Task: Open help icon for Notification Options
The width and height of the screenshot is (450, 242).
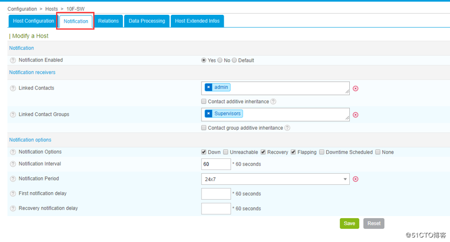Action: pos(13,152)
